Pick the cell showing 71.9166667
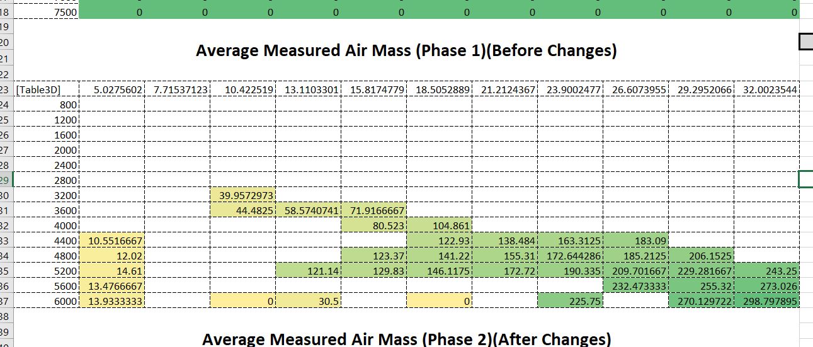The height and width of the screenshot is (347, 813). click(375, 211)
